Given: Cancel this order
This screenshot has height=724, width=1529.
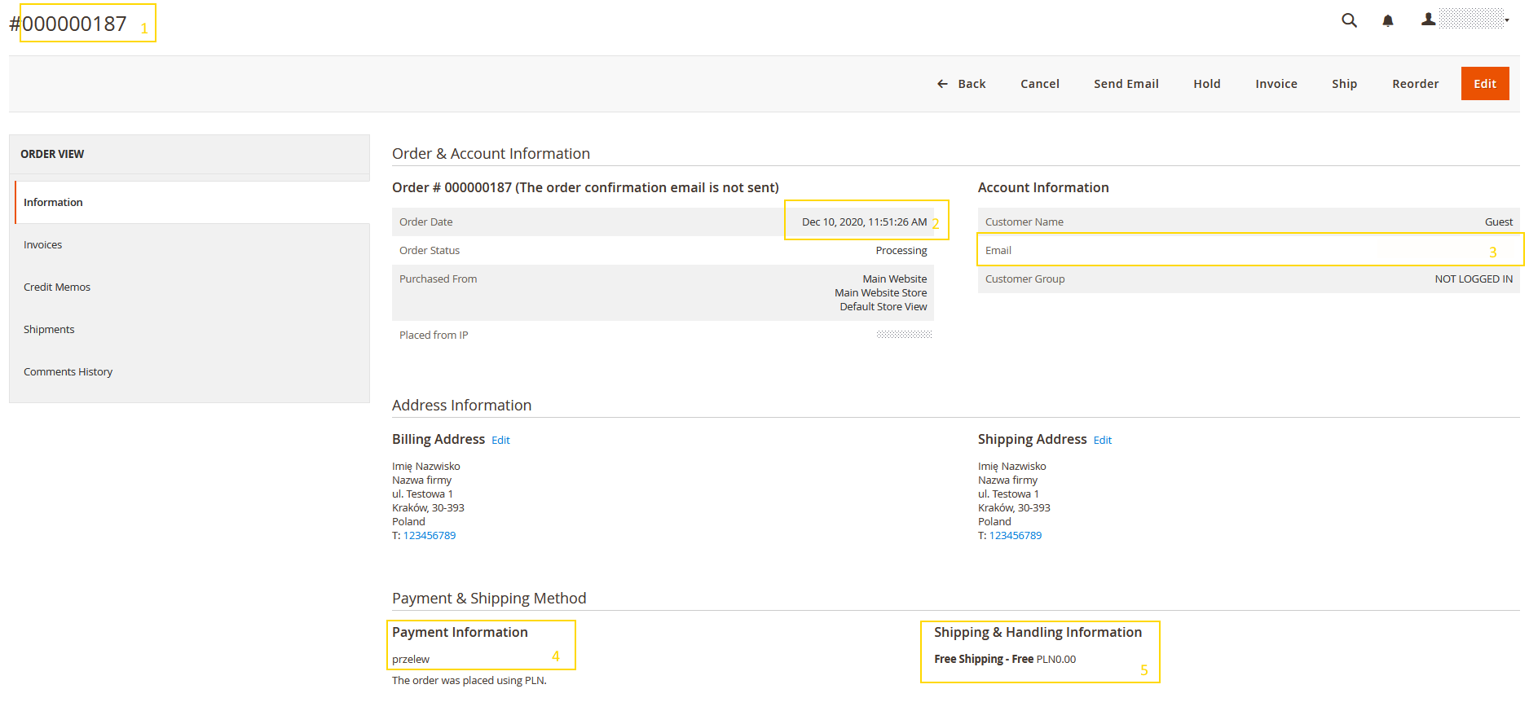Looking at the screenshot, I should pyautogui.click(x=1039, y=84).
